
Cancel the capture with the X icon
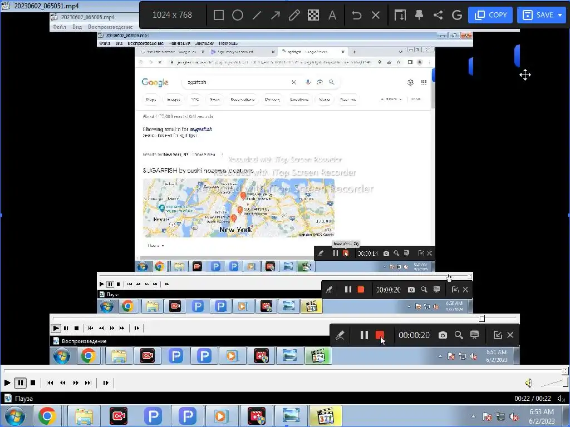pyautogui.click(x=376, y=15)
